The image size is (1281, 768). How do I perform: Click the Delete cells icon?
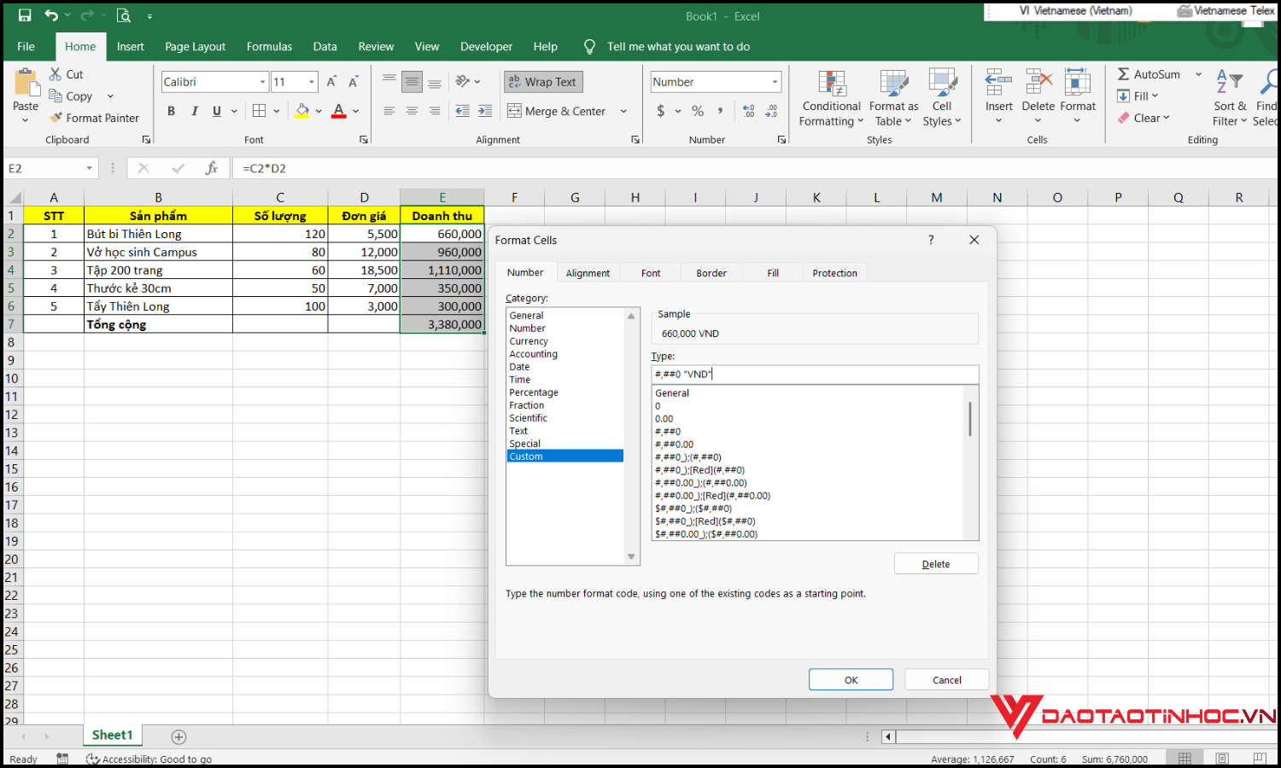pyautogui.click(x=1038, y=83)
